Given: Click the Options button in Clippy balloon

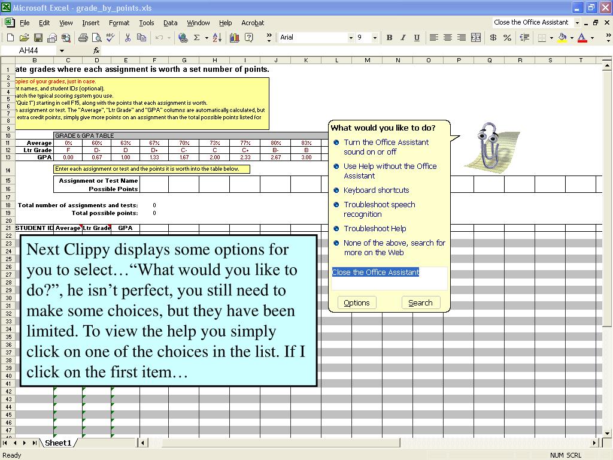Looking at the screenshot, I should pyautogui.click(x=357, y=302).
